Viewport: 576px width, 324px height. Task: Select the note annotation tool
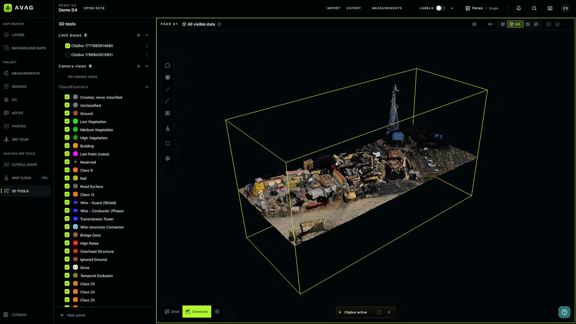click(x=168, y=113)
